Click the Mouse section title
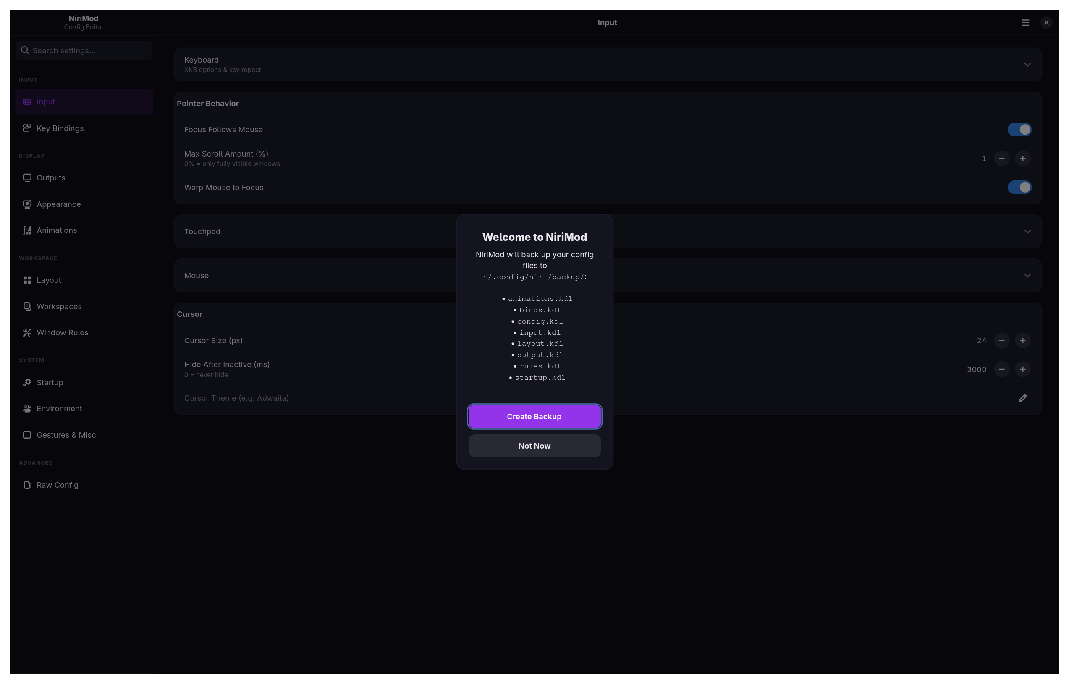The image size is (1069, 684). 197,275
